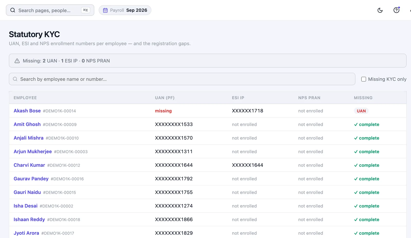Image resolution: width=411 pixels, height=238 pixels.
Task: Click the EMPLOYEE column header
Action: point(25,98)
